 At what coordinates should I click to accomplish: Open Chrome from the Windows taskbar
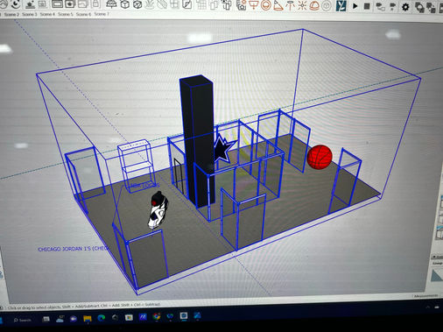157,316
